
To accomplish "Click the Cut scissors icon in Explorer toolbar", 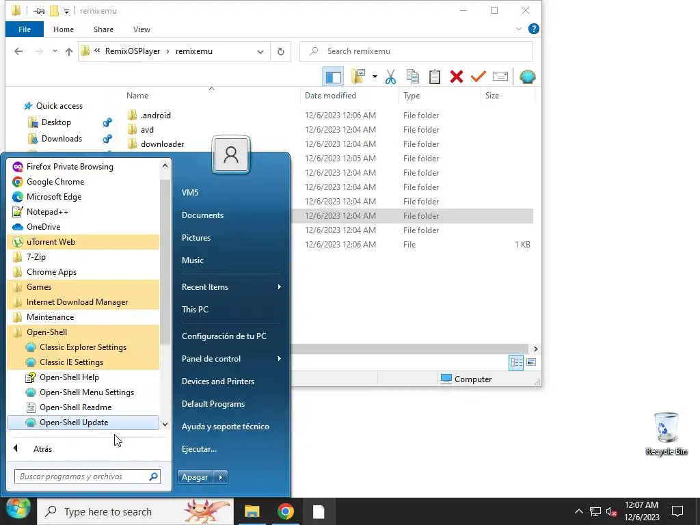I will tap(390, 77).
